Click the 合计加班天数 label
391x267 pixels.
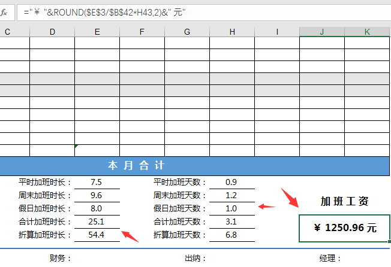(x=180, y=222)
